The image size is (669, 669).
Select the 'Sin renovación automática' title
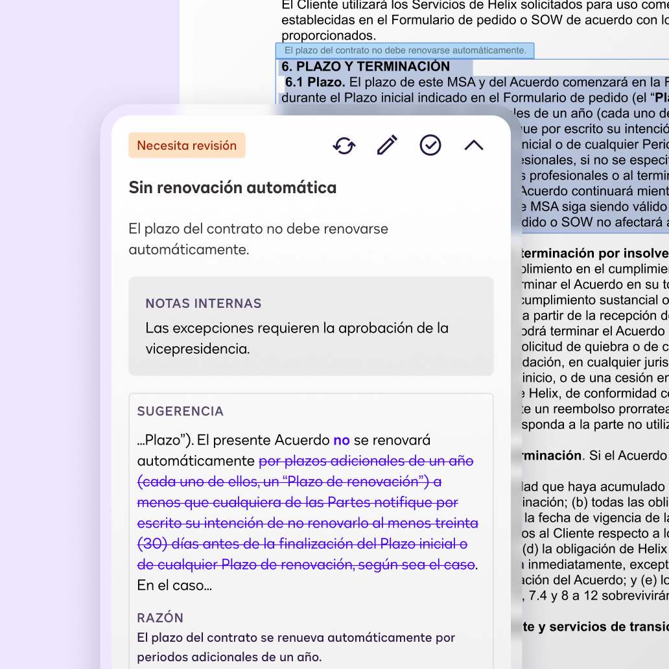coord(232,188)
